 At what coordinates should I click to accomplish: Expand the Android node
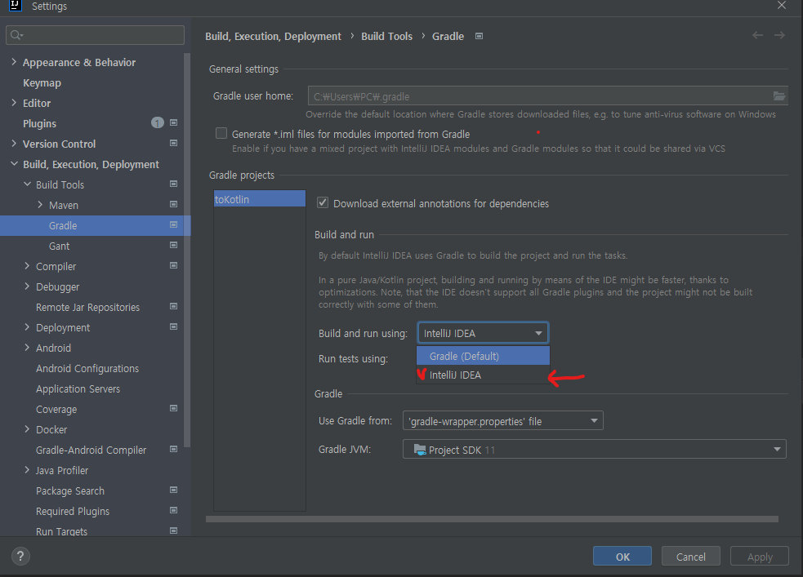pyautogui.click(x=27, y=348)
